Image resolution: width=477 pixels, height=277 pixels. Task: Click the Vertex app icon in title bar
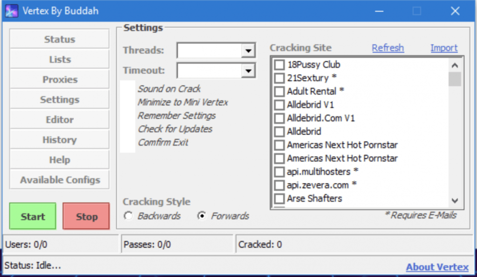pos(11,11)
